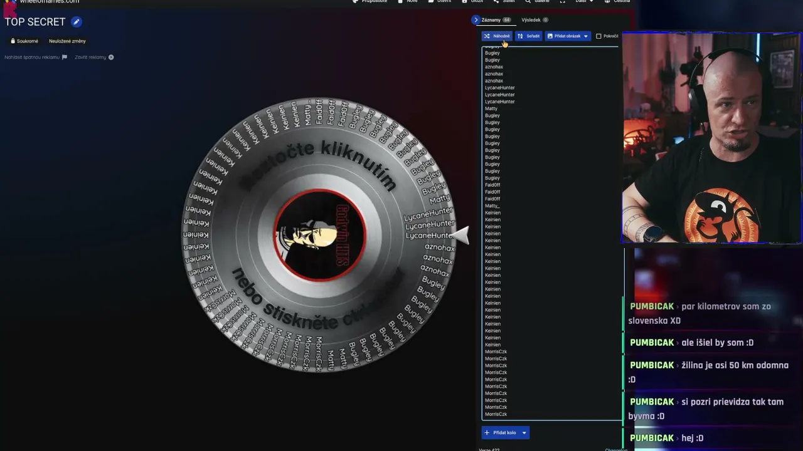
Task: Spin the wheel at 'Roztočte kliknutím' text
Action: click(319, 164)
